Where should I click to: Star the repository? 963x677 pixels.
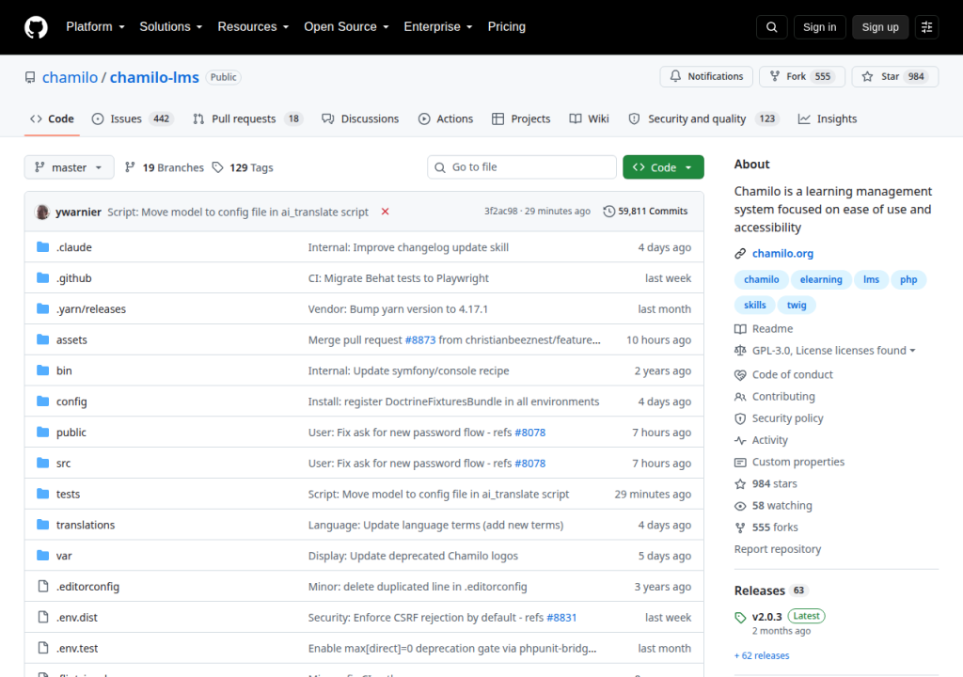[895, 76]
